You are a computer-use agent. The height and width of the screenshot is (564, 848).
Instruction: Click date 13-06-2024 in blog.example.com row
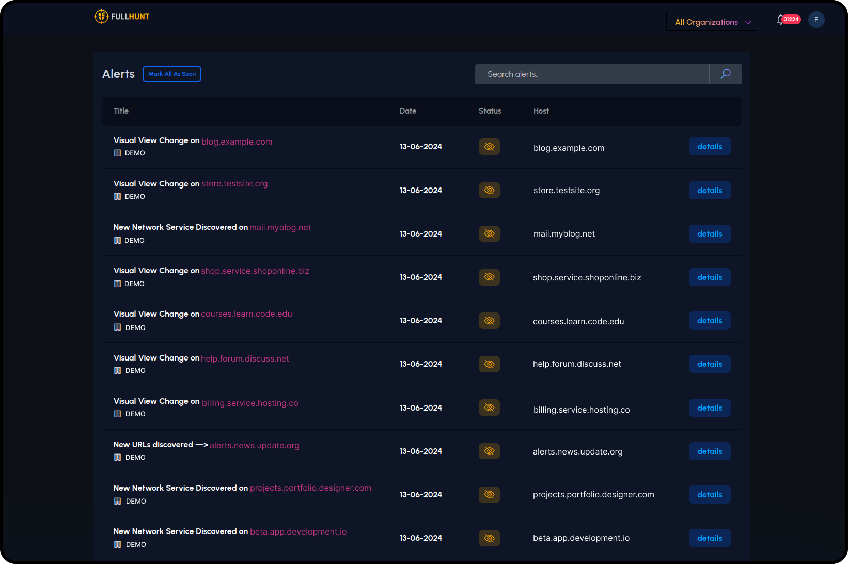pyautogui.click(x=421, y=147)
